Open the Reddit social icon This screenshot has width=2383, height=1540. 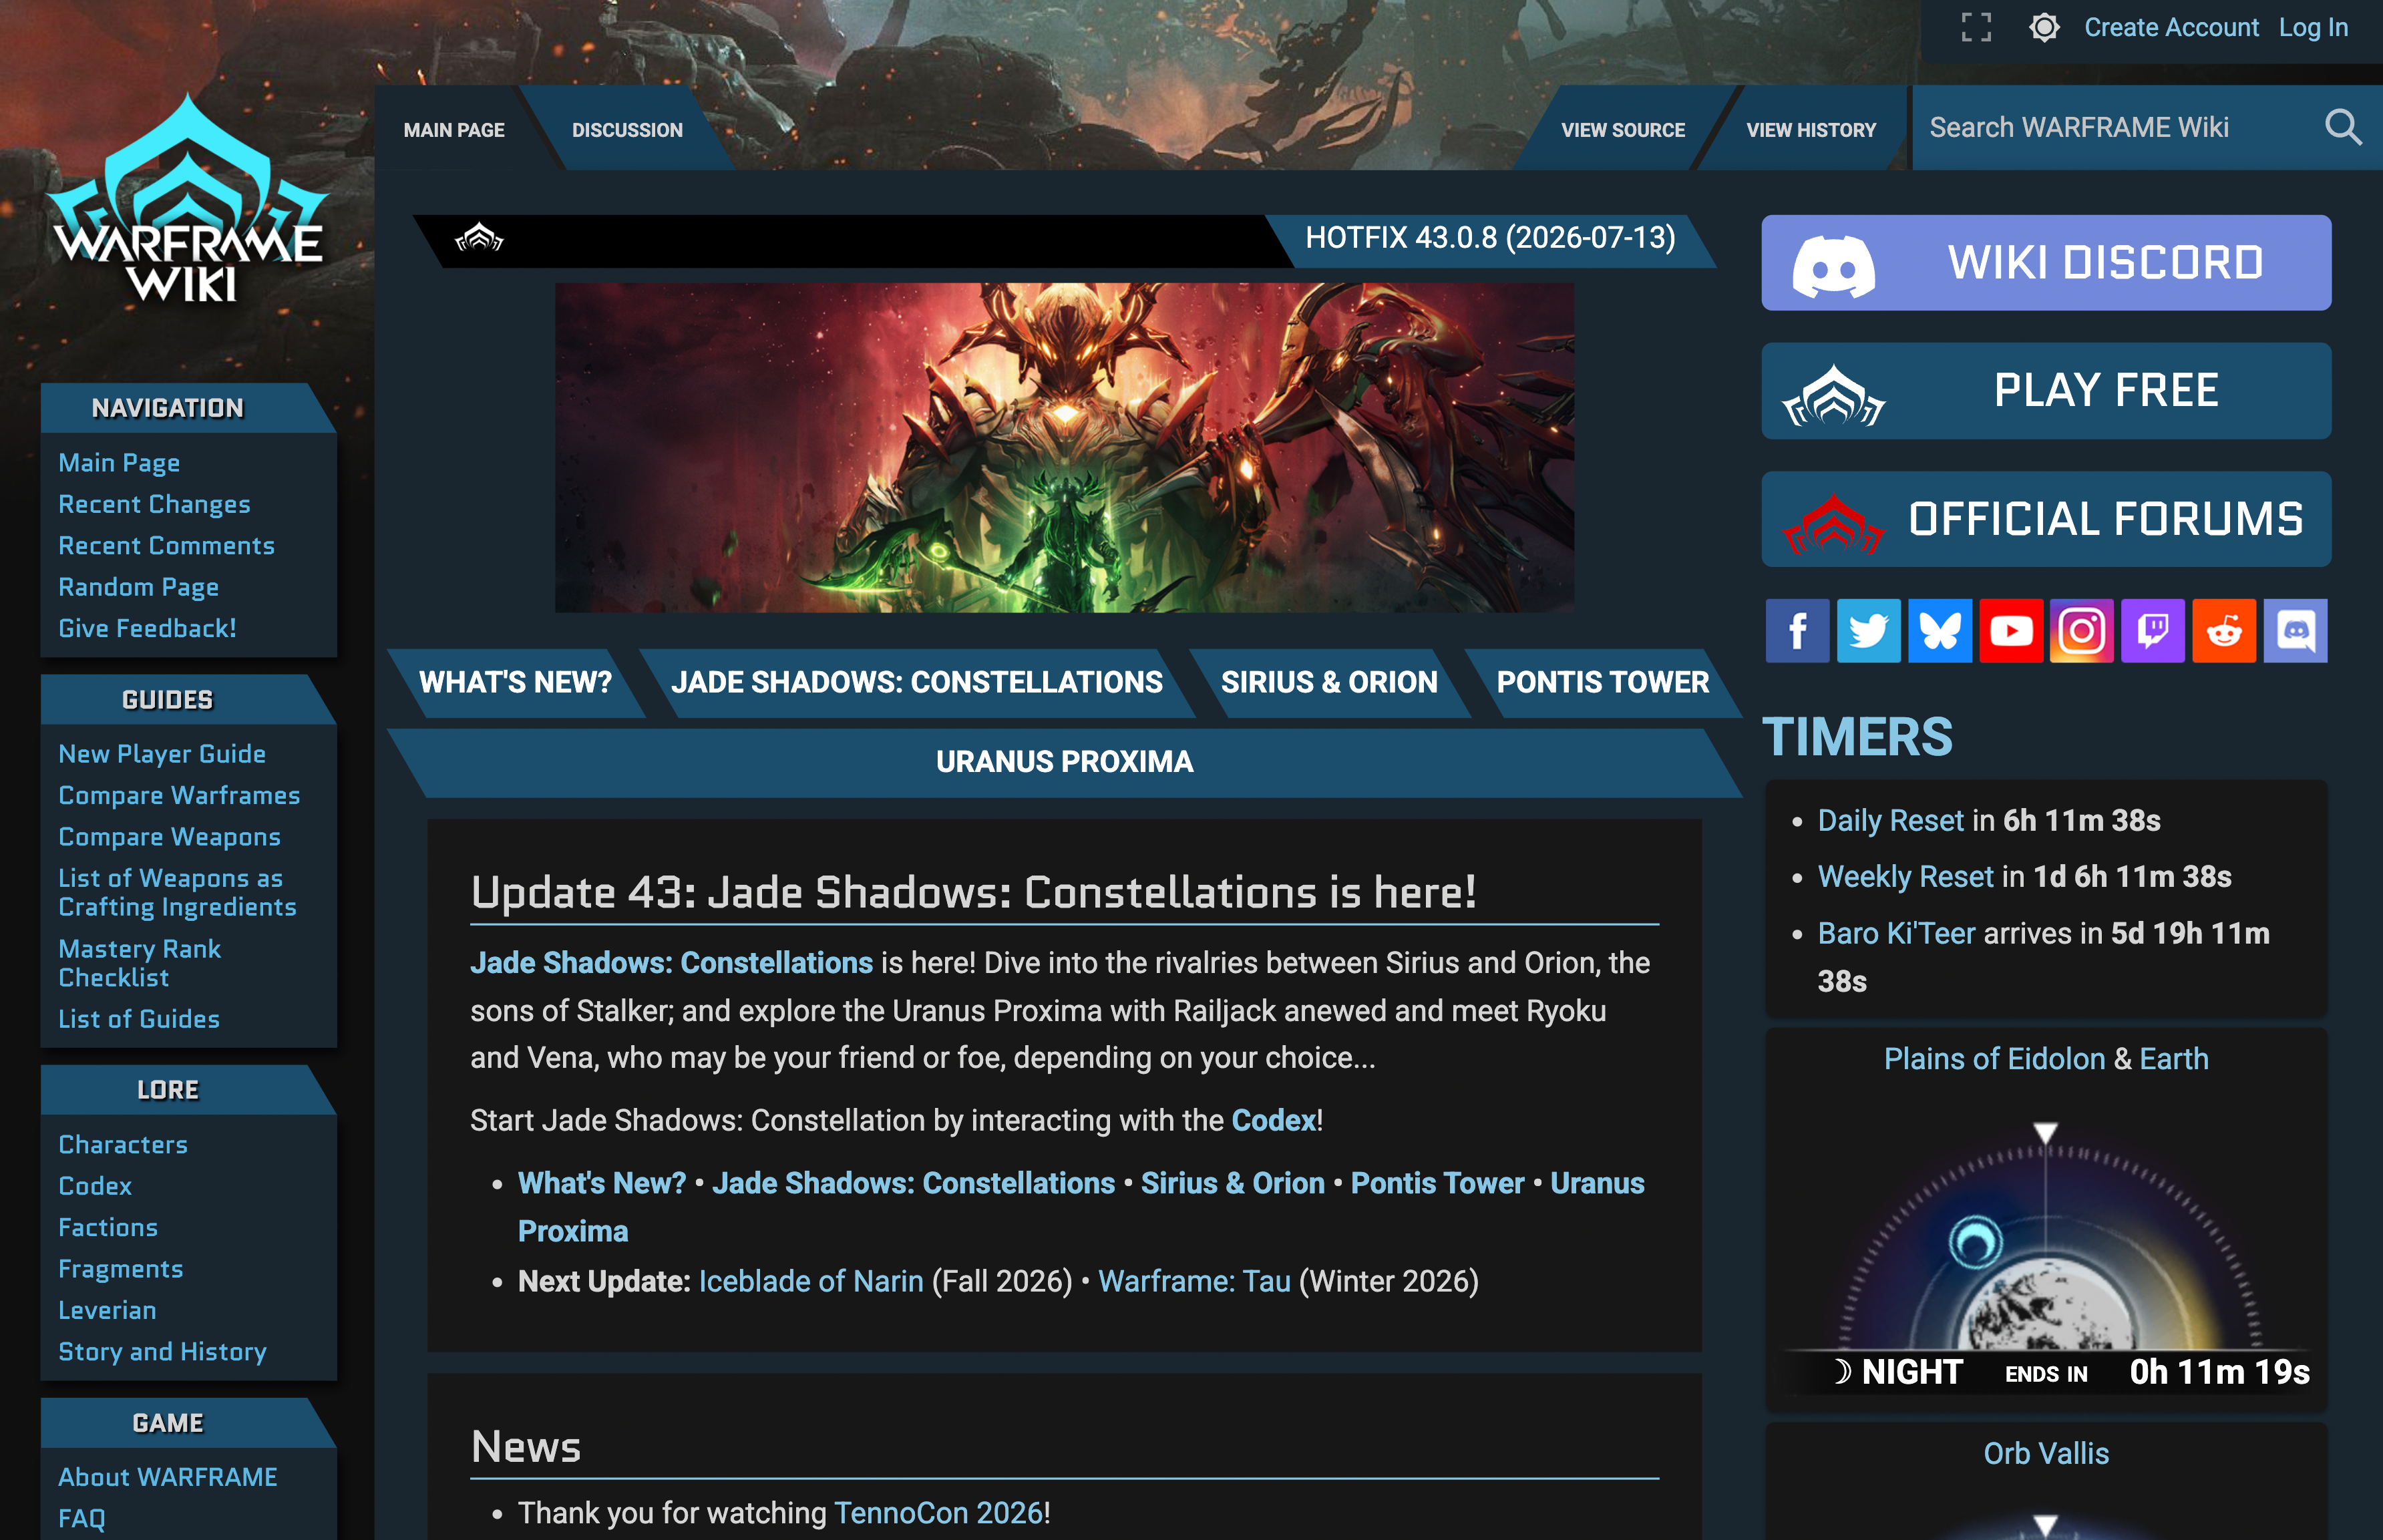pyautogui.click(x=2224, y=631)
